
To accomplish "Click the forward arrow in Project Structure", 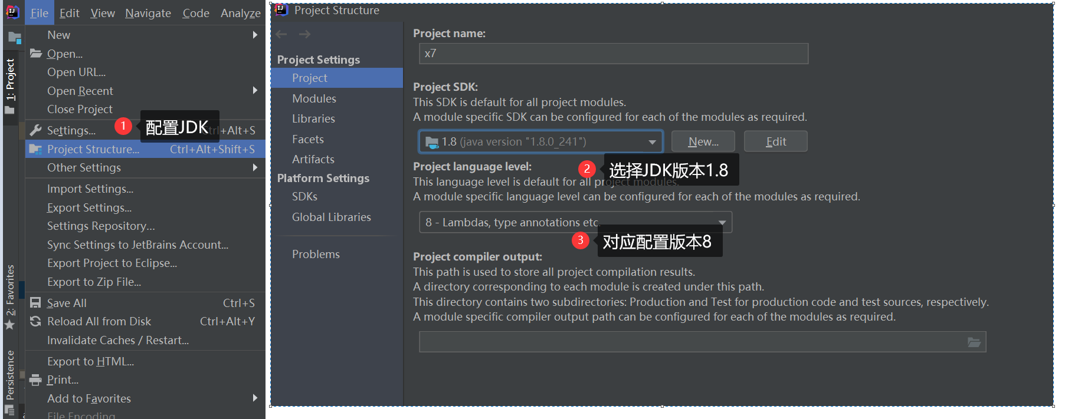I will [304, 34].
